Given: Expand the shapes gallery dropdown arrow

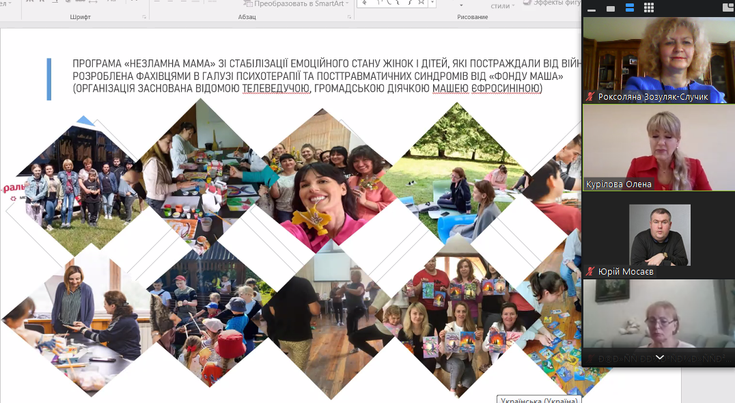Looking at the screenshot, I should click(x=431, y=3).
